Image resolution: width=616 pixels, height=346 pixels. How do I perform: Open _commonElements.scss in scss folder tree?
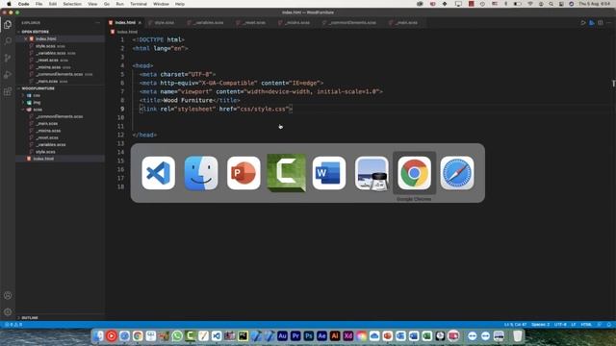pos(60,116)
